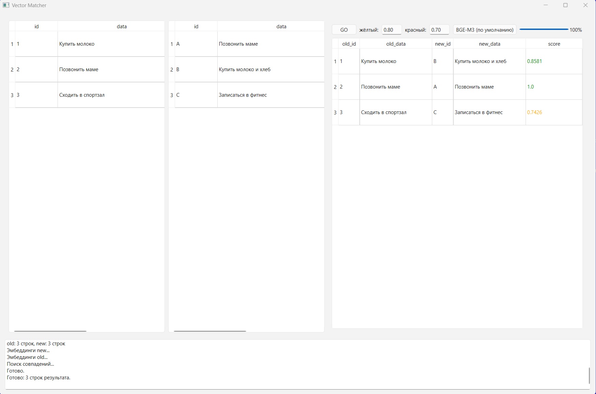The image size is (596, 394).
Task: Select id cell A in the new table
Action: 196,44
